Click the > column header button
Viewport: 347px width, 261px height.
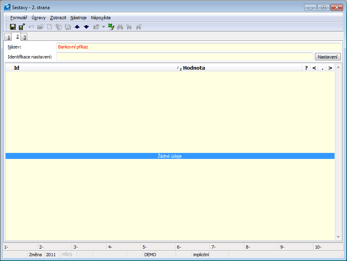click(330, 68)
